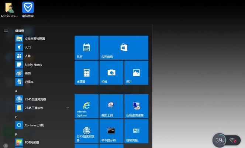Image resolution: width=245 pixels, height=148 pixels.
Task: Launch 人脉 people app
Action: tap(42, 56)
